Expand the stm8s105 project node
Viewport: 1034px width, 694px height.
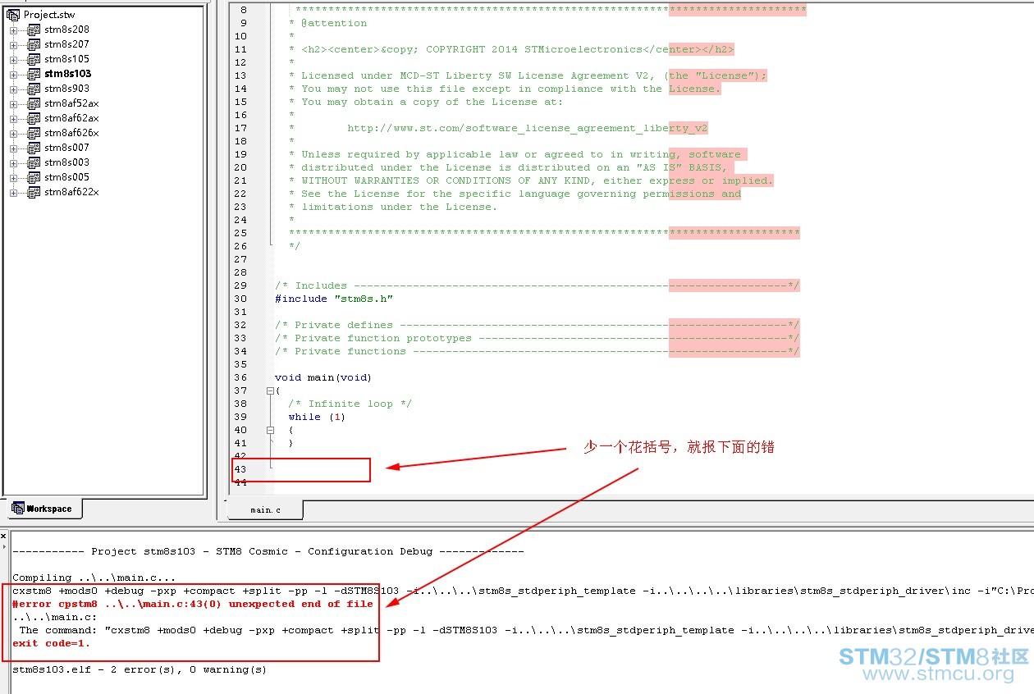pos(13,60)
